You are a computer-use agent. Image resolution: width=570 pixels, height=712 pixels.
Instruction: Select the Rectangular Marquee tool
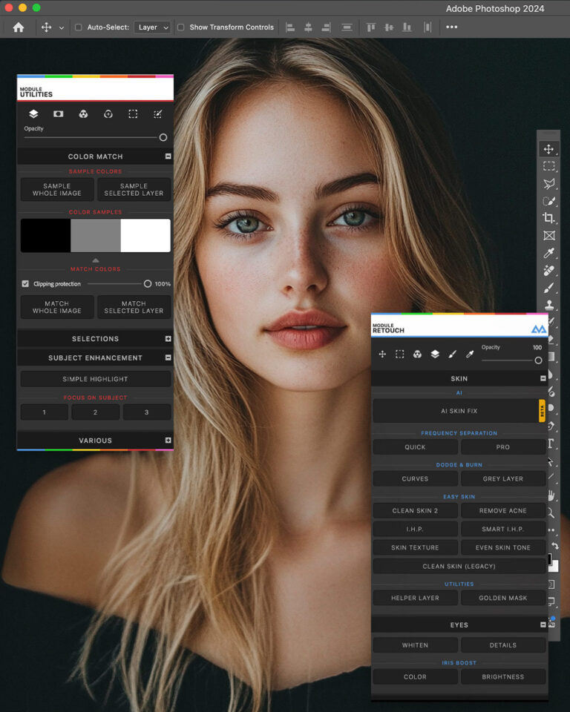point(548,166)
